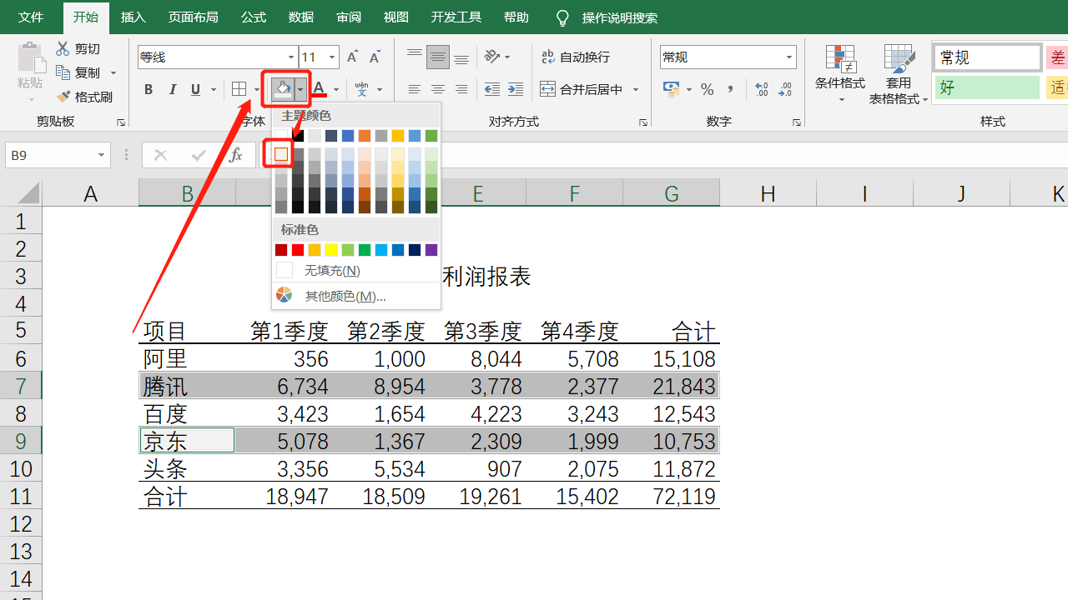Pick the purple standard color swatch
Image resolution: width=1068 pixels, height=600 pixels.
431,250
